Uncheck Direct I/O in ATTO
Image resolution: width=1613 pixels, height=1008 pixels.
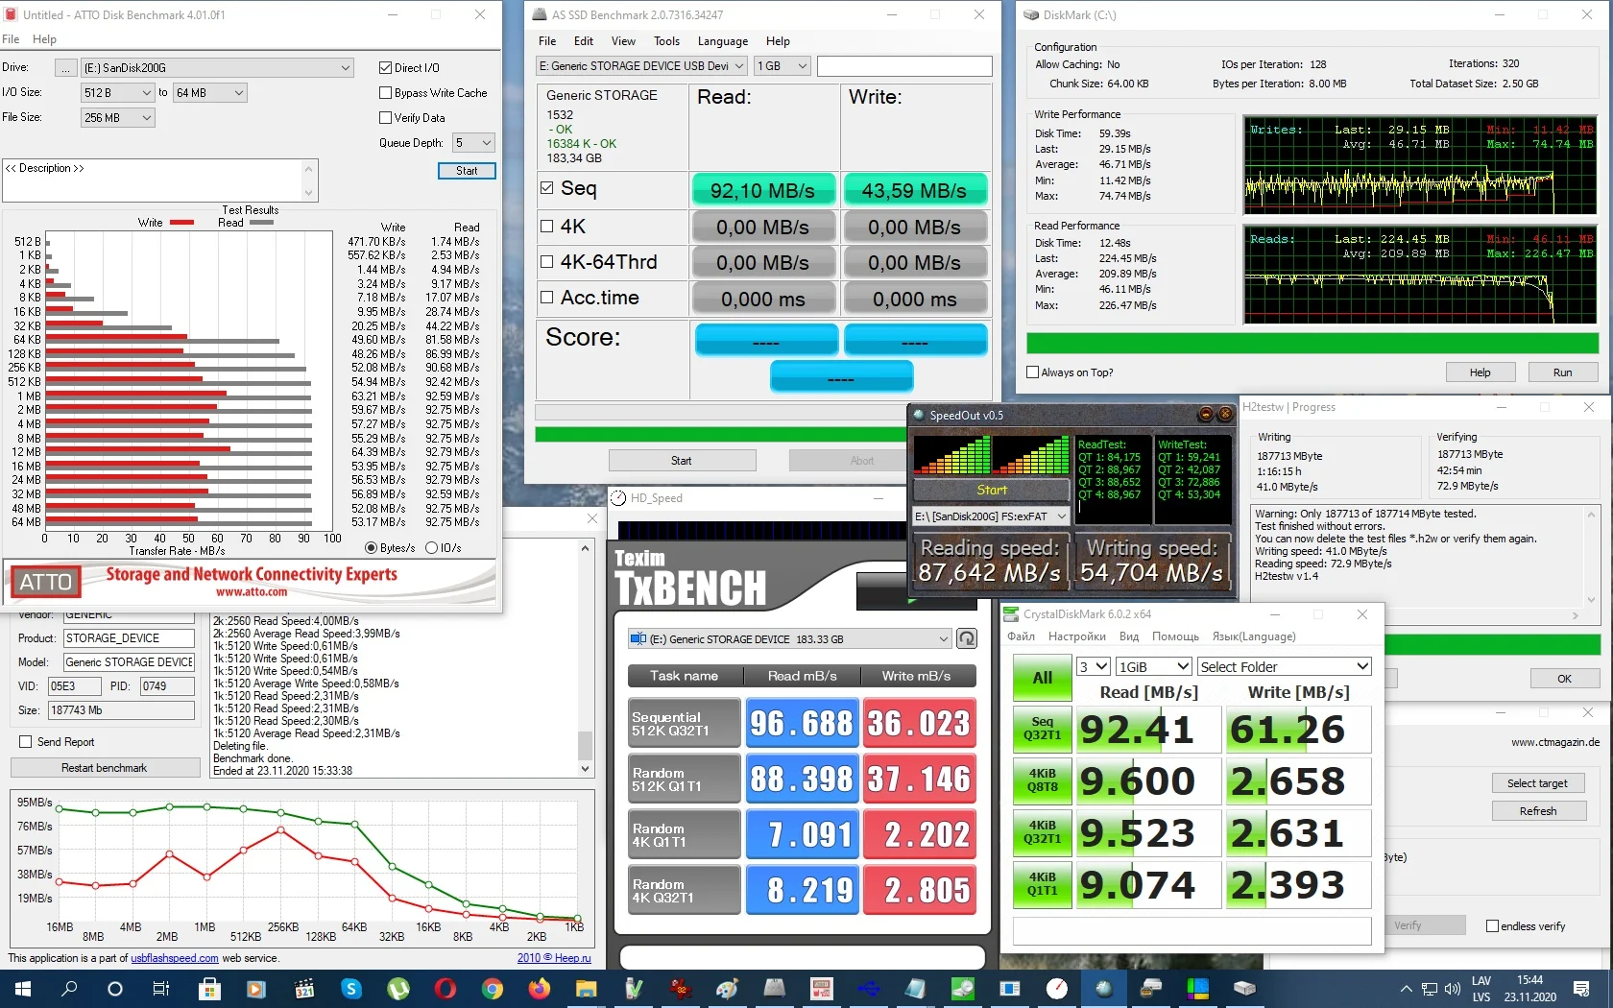386,68
